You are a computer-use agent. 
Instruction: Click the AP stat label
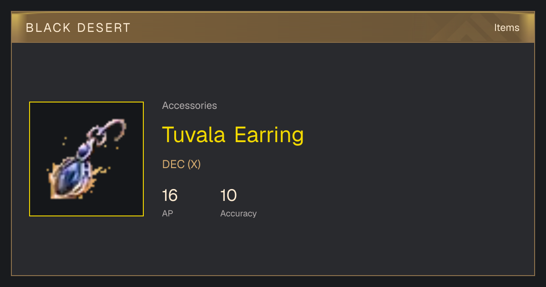(167, 213)
